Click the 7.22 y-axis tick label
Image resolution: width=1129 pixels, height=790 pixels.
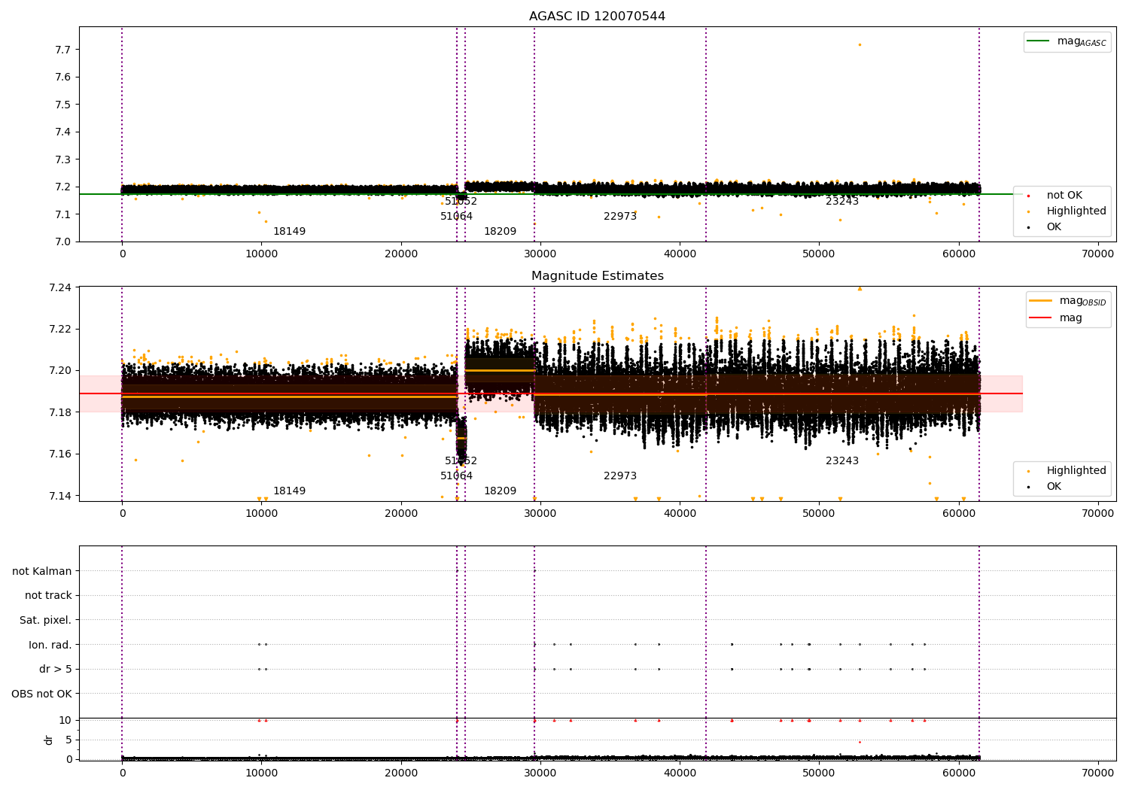(60, 329)
